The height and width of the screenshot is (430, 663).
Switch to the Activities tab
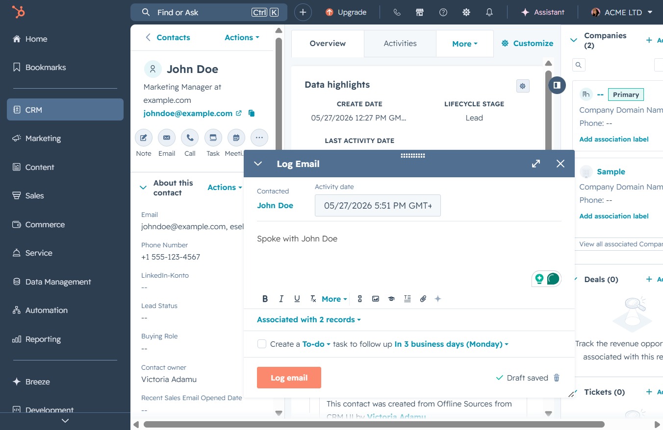(400, 44)
